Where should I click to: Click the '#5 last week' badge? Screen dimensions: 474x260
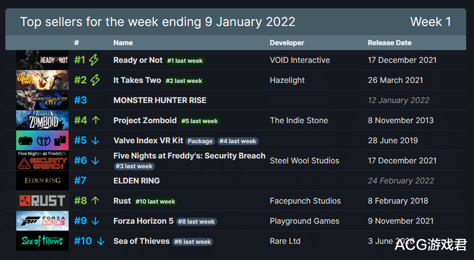(x=199, y=121)
